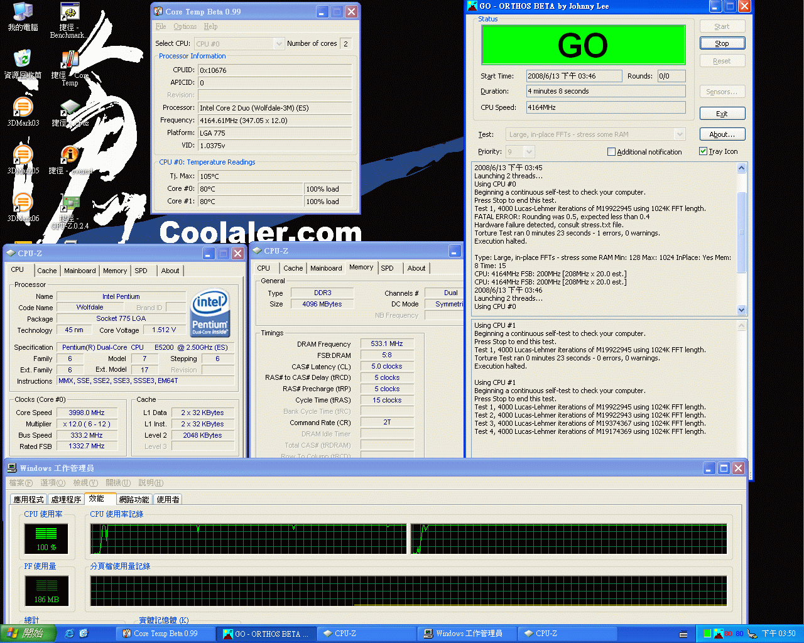Open the Start menu
The height and width of the screenshot is (643, 804).
(28, 634)
